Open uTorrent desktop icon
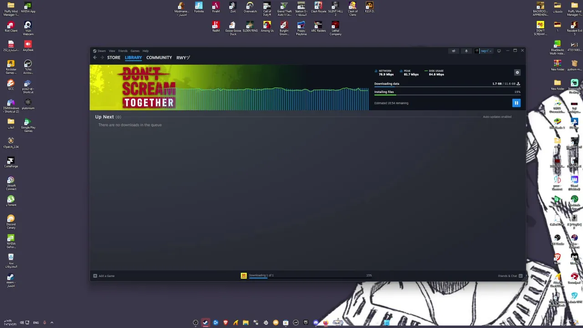Image resolution: width=583 pixels, height=328 pixels. (11, 201)
